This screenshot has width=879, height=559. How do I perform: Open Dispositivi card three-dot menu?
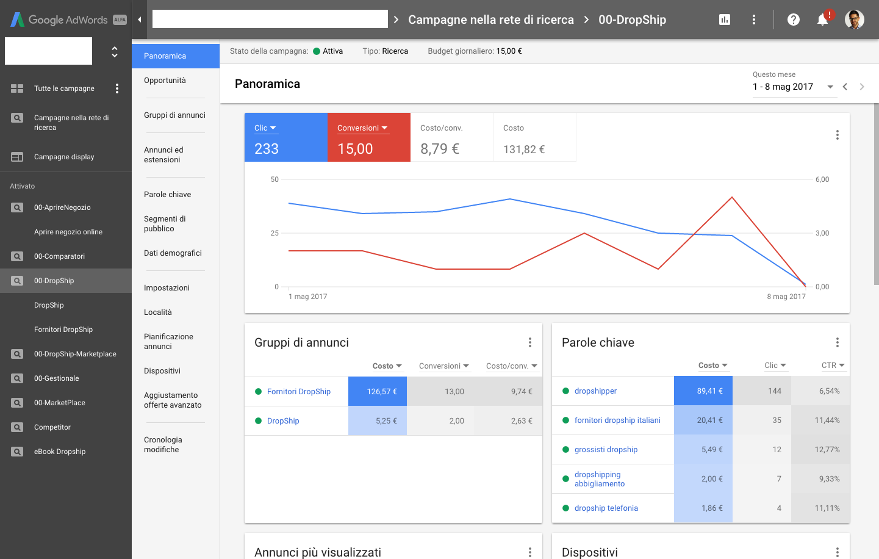(x=838, y=552)
